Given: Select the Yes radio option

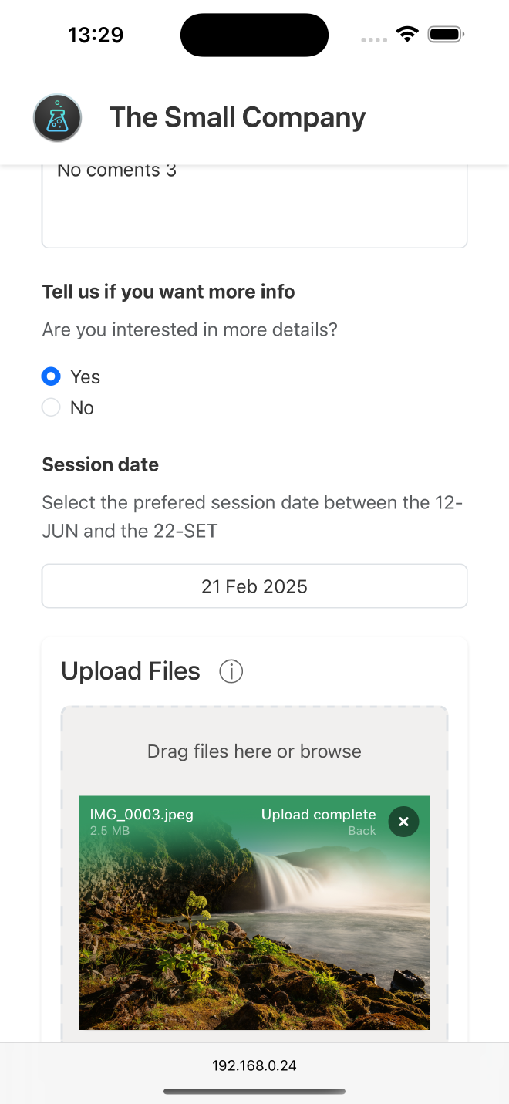Looking at the screenshot, I should point(51,376).
